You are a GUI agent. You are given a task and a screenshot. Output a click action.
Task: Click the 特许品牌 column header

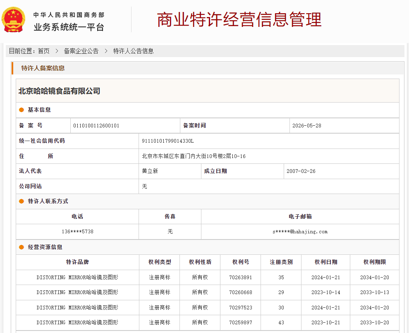coord(77,262)
